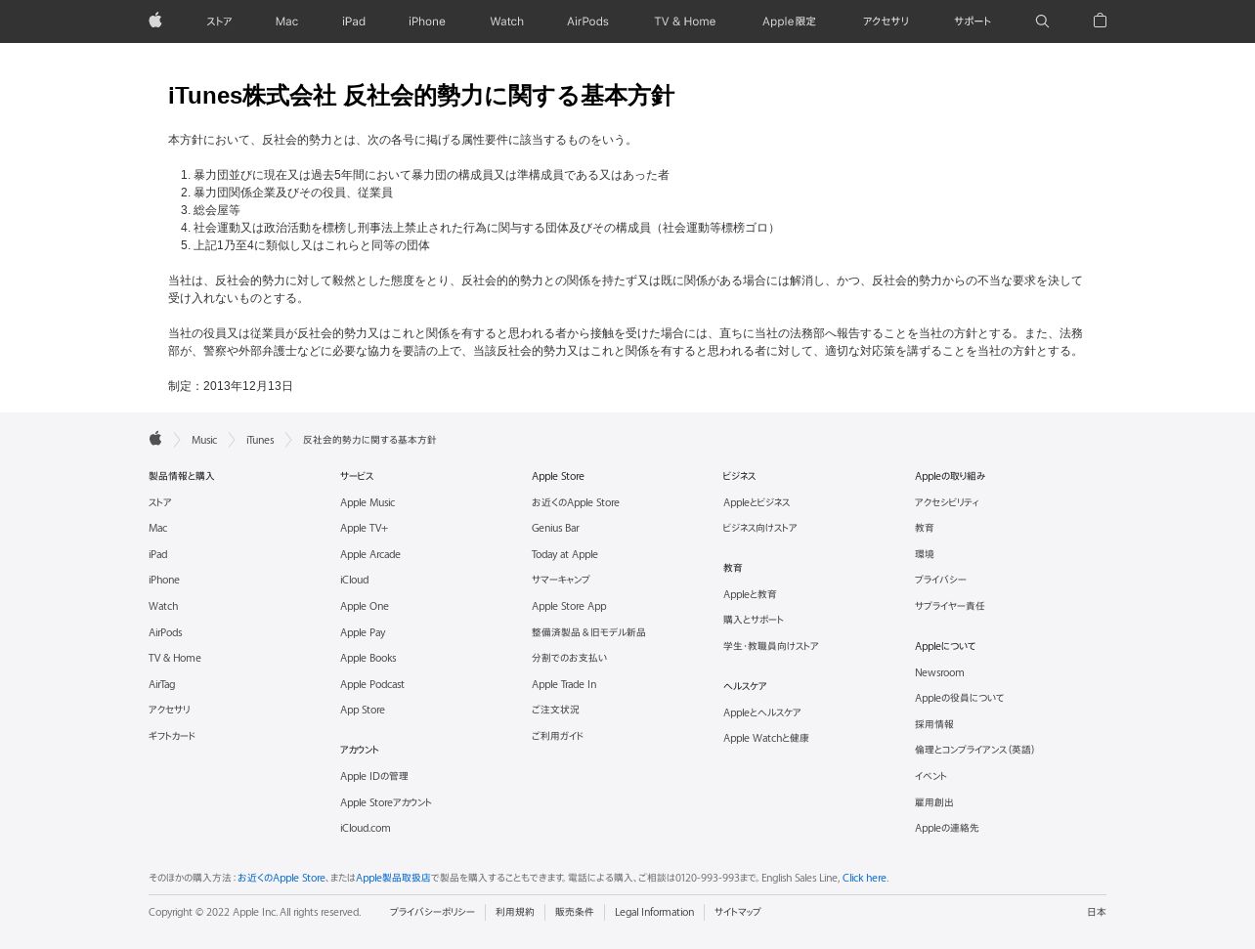Screen dimensions: 1255x949
Task: Open お近くのApple Store in Apple Store column
Action: pos(576,502)
